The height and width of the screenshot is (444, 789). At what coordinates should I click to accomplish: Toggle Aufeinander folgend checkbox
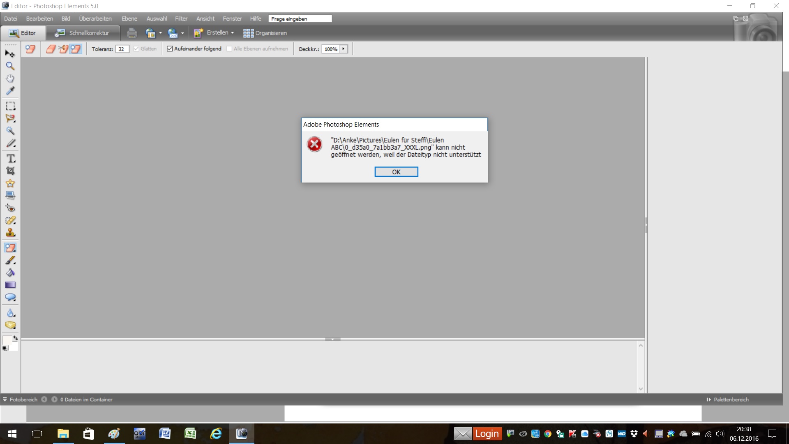coord(170,49)
